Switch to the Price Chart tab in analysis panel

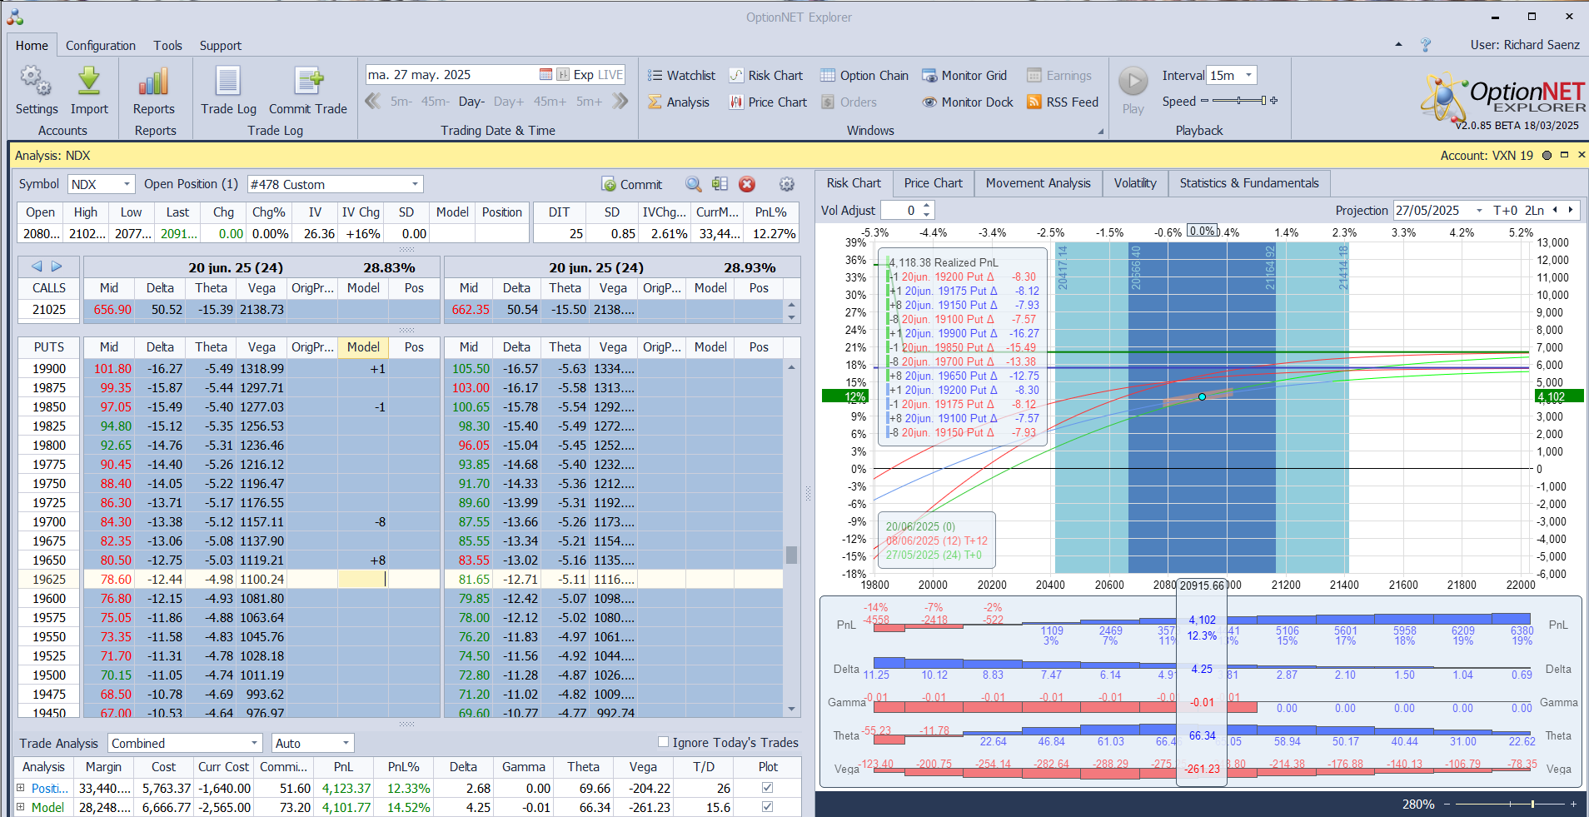pos(933,183)
